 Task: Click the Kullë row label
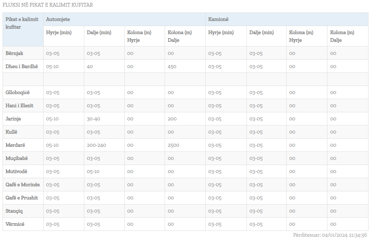click(11, 132)
